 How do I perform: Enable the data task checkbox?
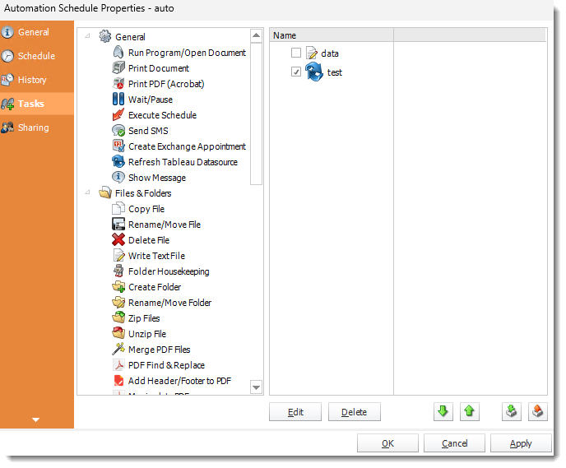point(295,53)
